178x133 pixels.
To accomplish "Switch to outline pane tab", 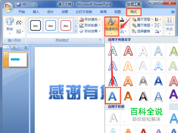I will pos(14,48).
